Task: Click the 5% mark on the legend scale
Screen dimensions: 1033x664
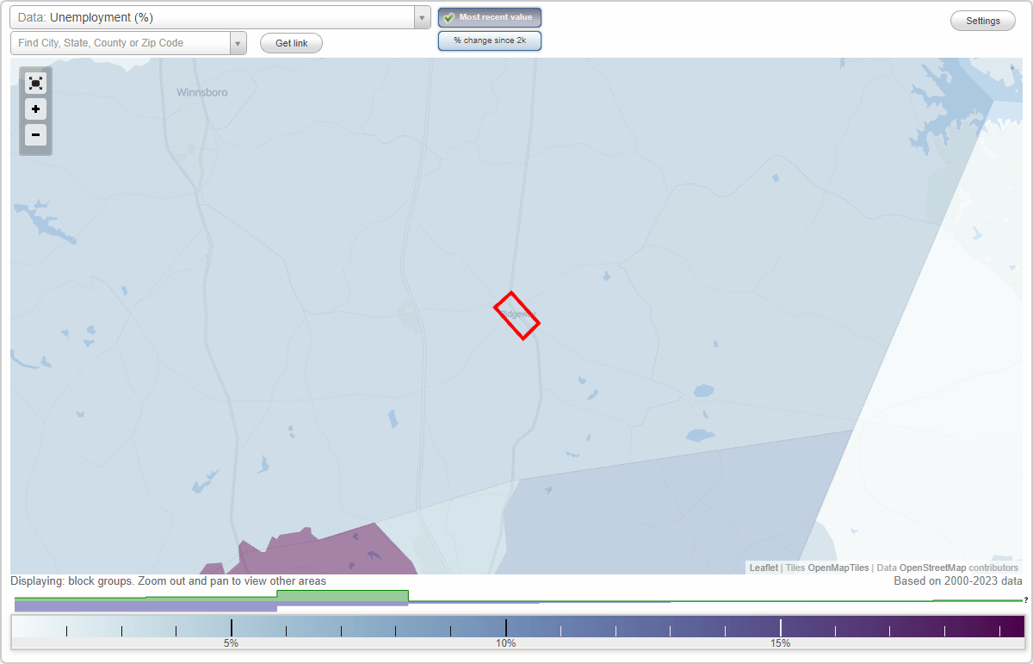Action: coord(231,642)
